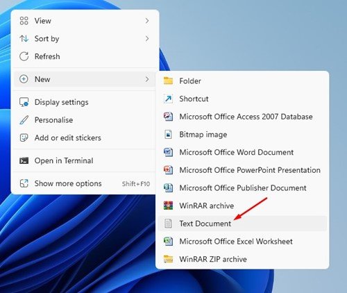Expand the Sort by submenu chevron
Viewport: 347px width, 293px height.
pos(147,39)
